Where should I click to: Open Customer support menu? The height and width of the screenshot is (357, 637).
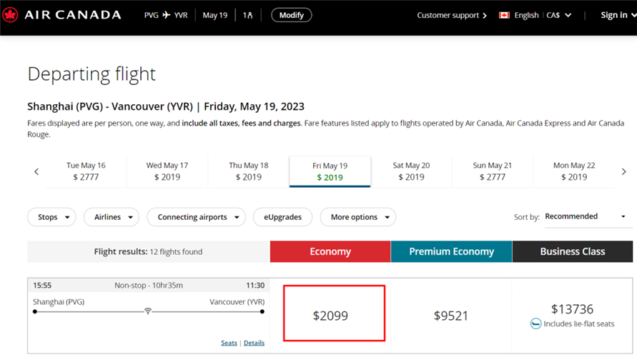(x=451, y=15)
